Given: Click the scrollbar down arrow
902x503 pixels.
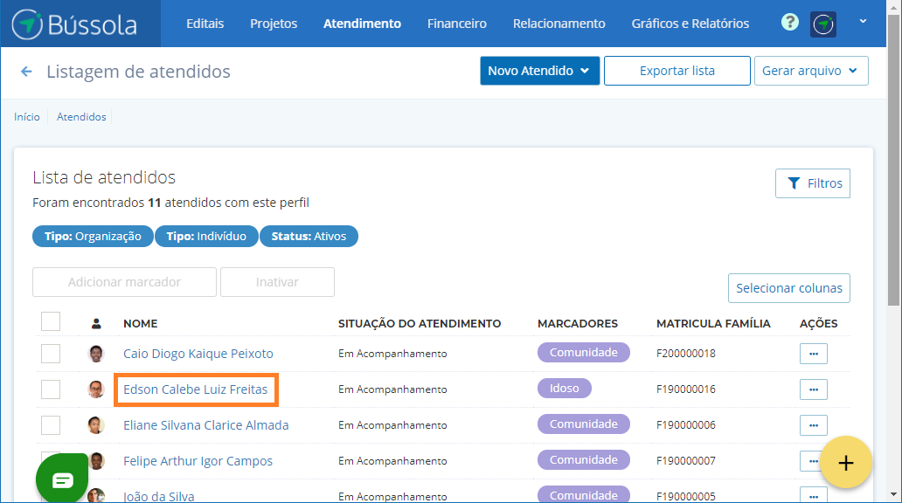Looking at the screenshot, I should (892, 494).
